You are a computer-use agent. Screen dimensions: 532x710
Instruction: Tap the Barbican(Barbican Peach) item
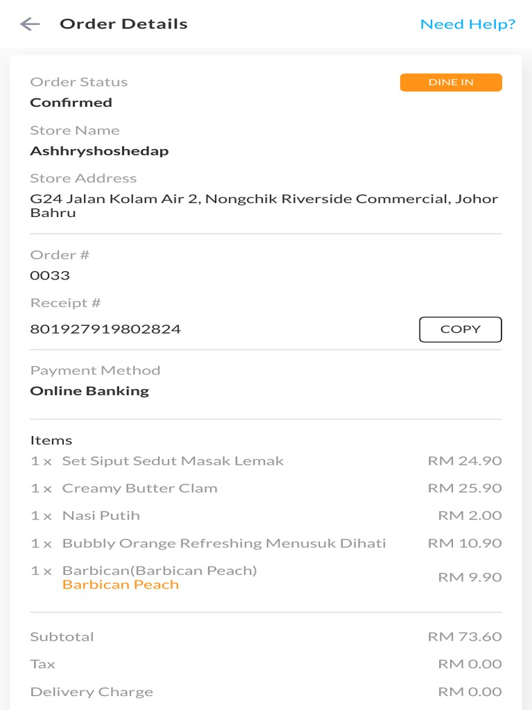[x=159, y=571]
